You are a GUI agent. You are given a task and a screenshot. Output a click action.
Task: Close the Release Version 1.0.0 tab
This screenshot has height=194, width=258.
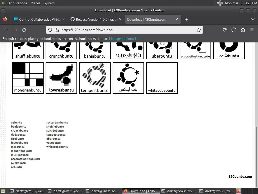(120, 19)
